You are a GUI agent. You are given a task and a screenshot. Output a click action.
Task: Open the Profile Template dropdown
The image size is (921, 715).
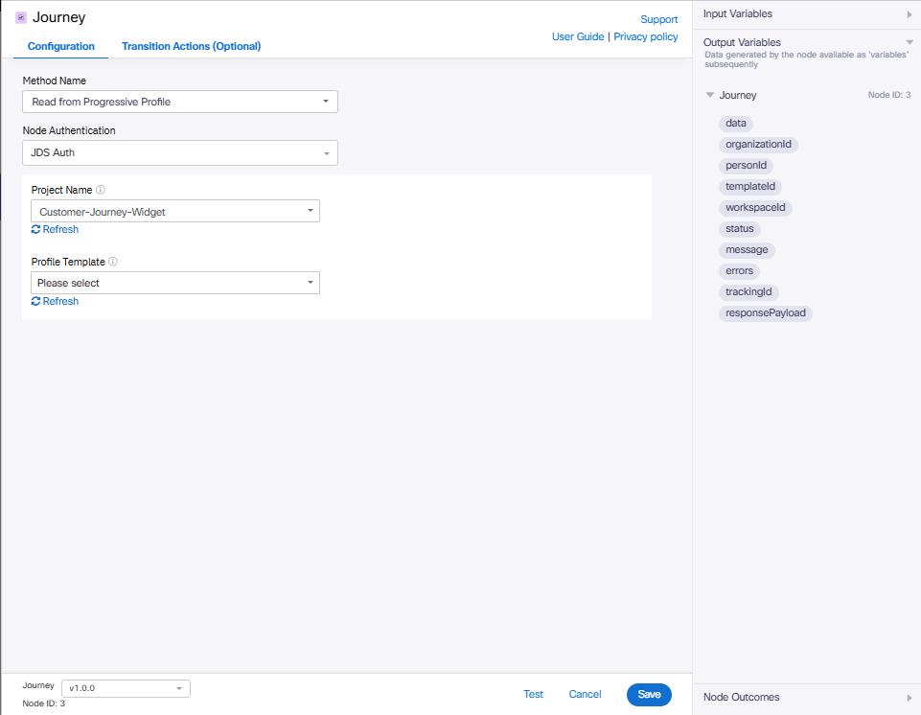point(175,283)
